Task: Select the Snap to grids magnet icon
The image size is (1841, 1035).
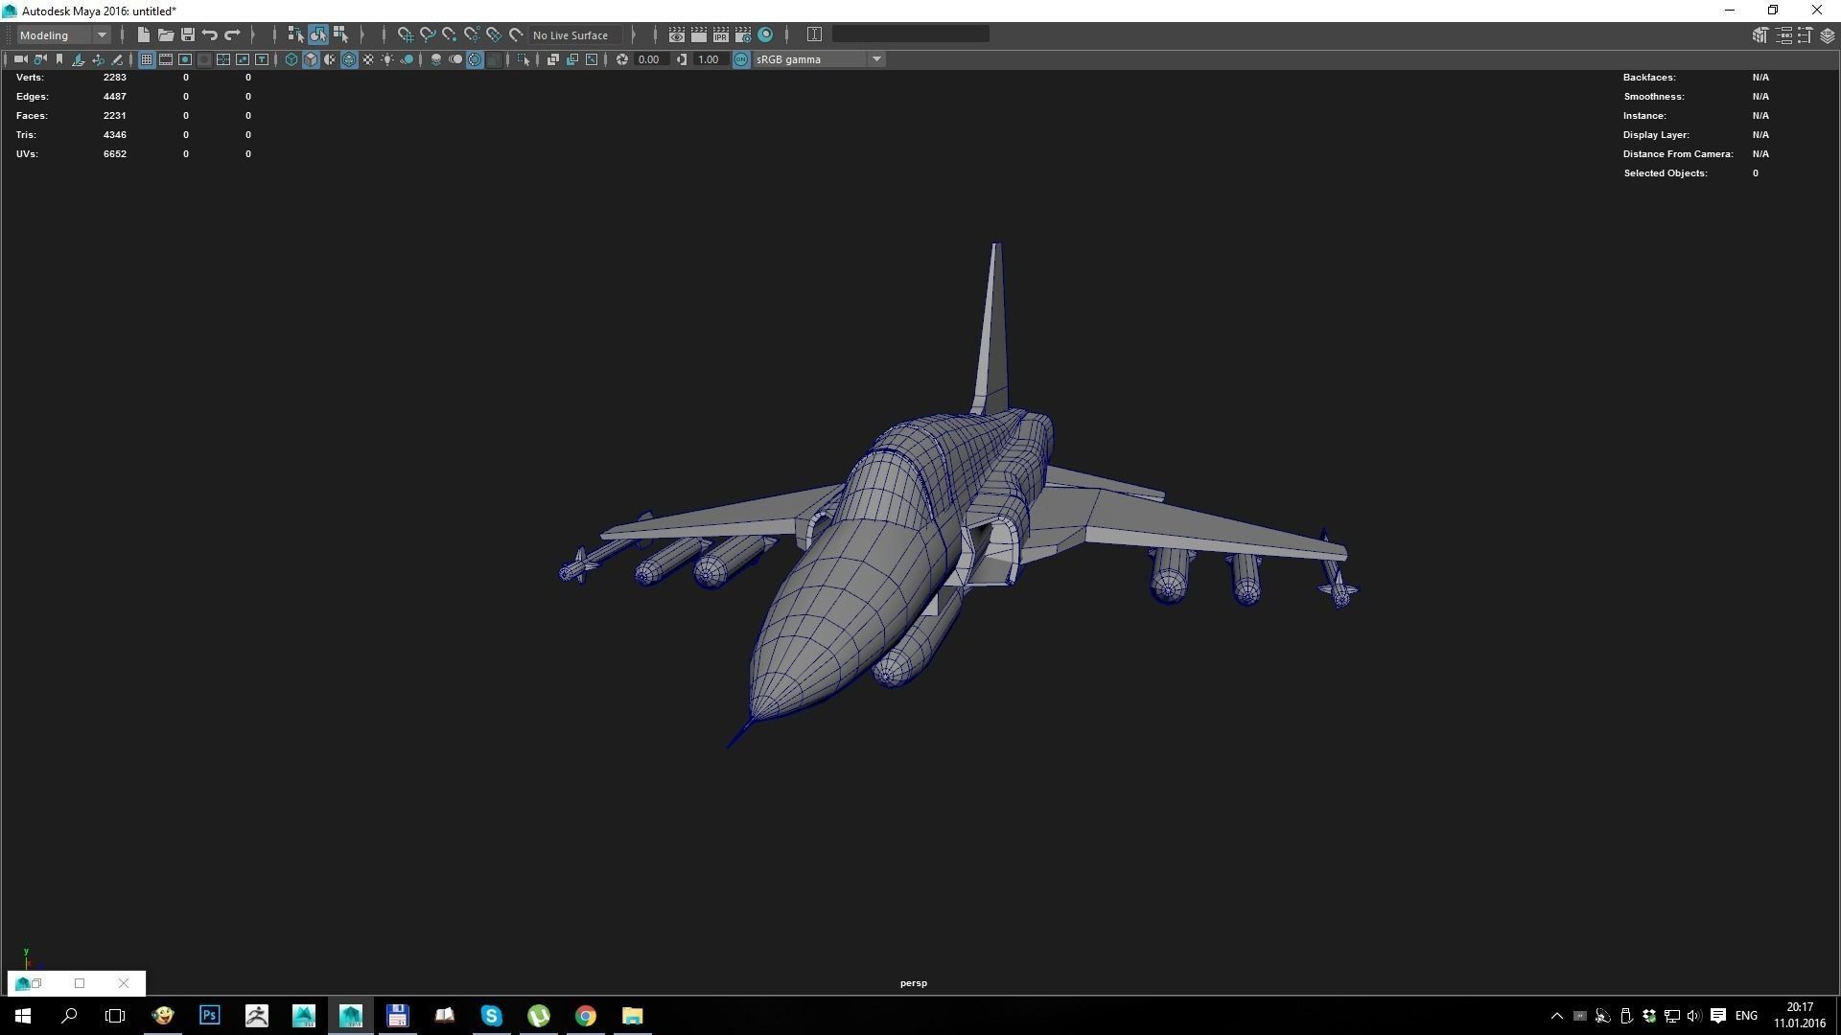Action: [x=405, y=34]
